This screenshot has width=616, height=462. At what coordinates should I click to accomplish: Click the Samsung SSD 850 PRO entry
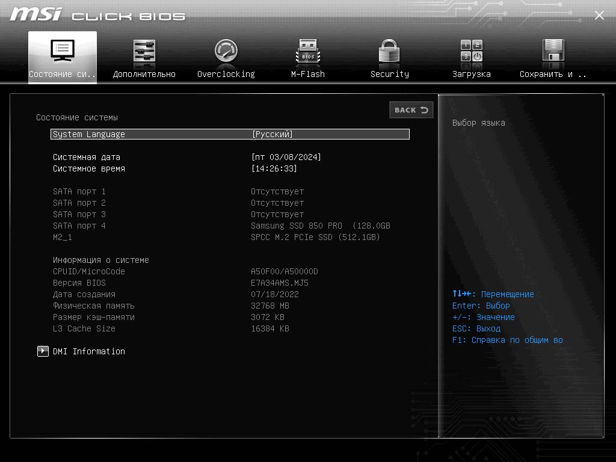pyautogui.click(x=321, y=226)
